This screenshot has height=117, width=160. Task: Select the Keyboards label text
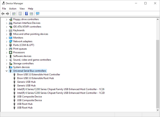19,30
